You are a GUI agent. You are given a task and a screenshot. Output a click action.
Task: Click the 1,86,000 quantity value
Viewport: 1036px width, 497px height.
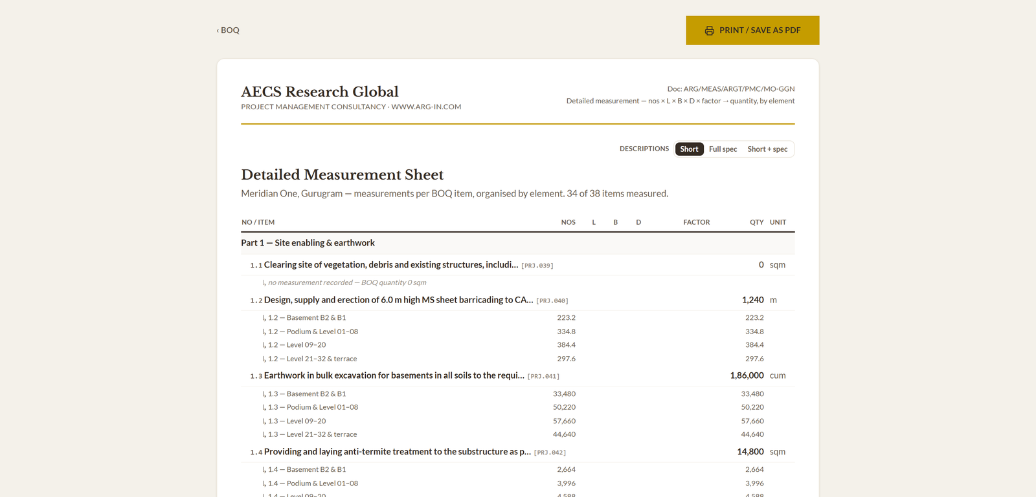(x=747, y=375)
